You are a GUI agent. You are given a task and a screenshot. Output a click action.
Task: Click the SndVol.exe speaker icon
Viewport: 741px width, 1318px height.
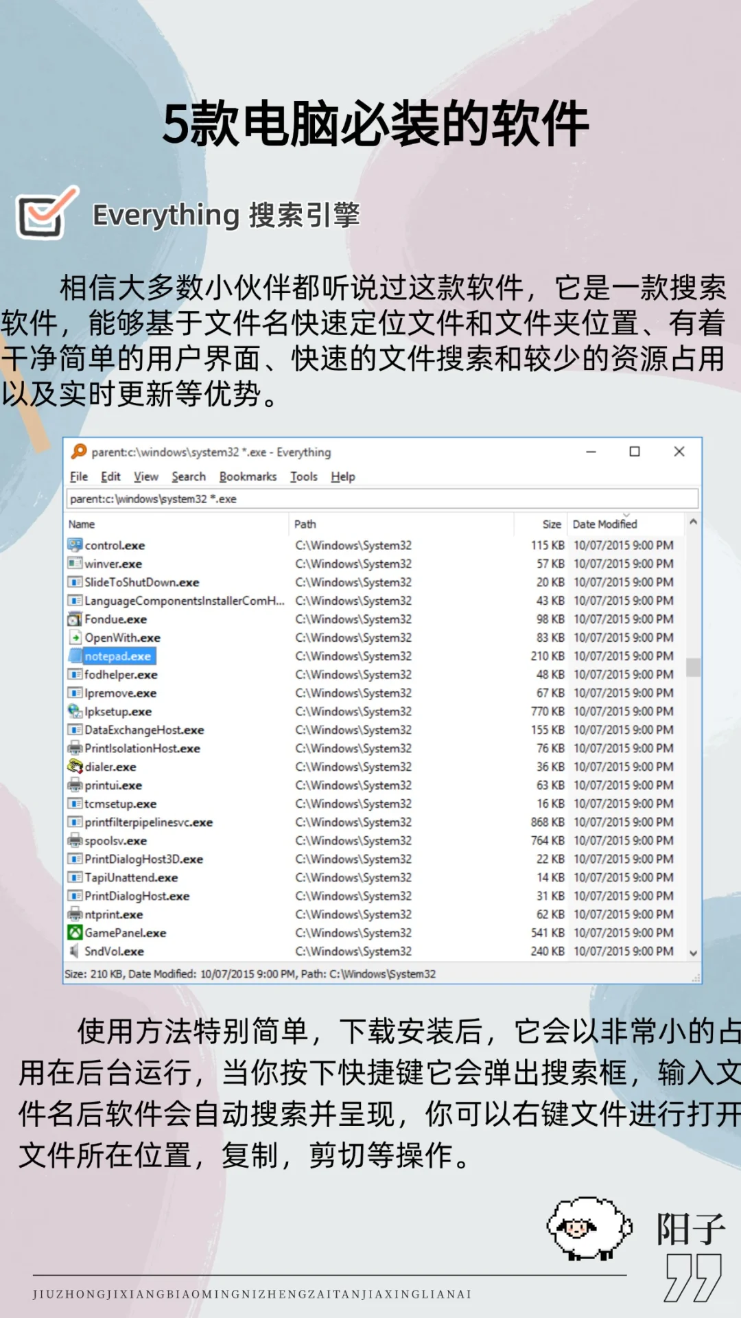[75, 951]
